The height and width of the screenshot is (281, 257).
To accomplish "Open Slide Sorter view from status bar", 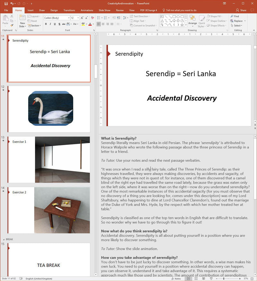I will click(196, 279).
